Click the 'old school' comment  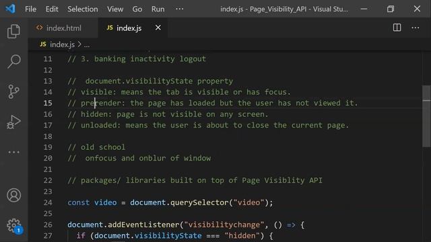point(96,147)
